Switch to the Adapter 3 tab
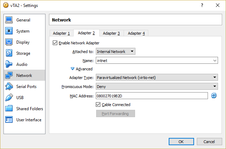This screenshot has width=226, height=149. coord(111,33)
